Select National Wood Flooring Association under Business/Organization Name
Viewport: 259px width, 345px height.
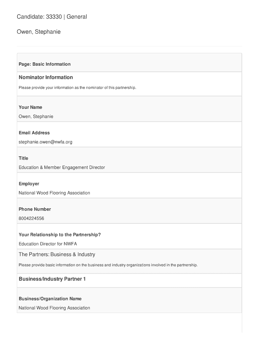pos(54,308)
